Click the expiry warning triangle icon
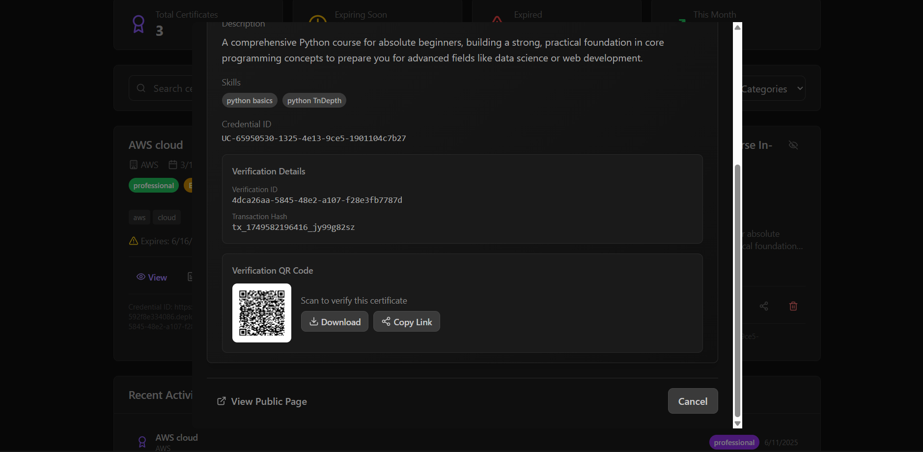The image size is (923, 452). pyautogui.click(x=134, y=241)
